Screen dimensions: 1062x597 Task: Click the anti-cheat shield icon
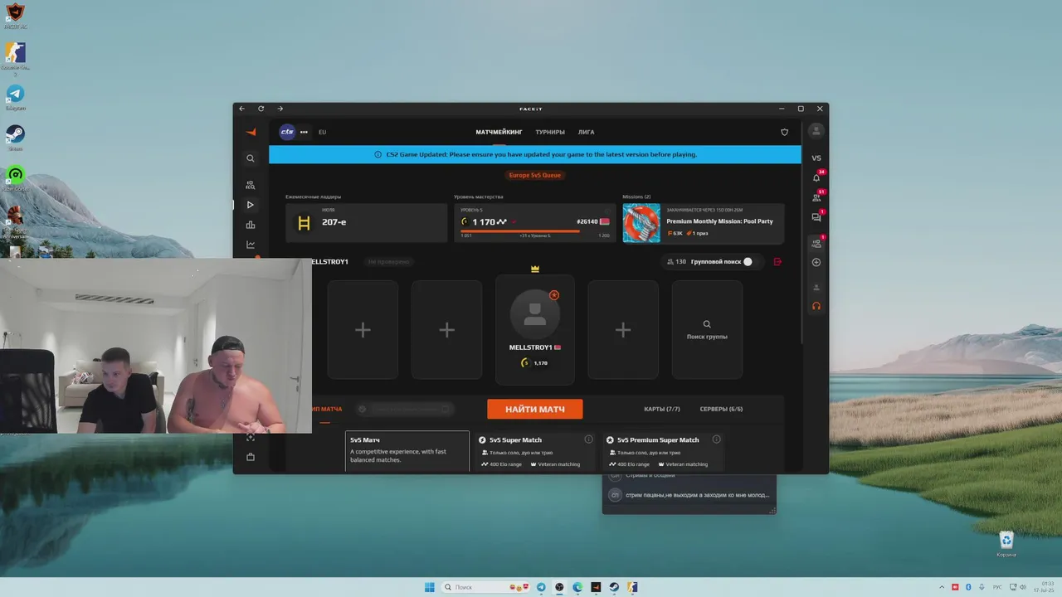[x=785, y=132]
